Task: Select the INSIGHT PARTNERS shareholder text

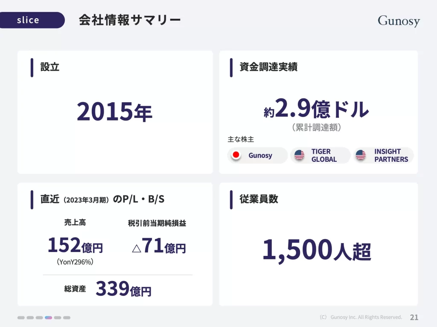Action: tap(391, 155)
